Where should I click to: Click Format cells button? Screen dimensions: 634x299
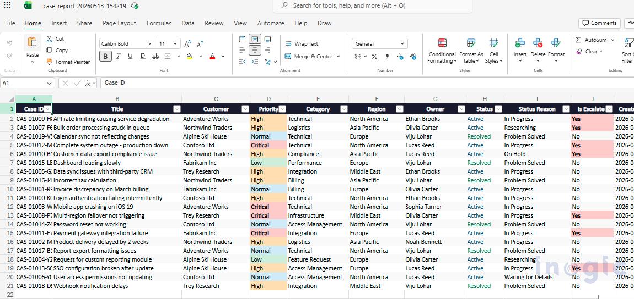point(556,49)
